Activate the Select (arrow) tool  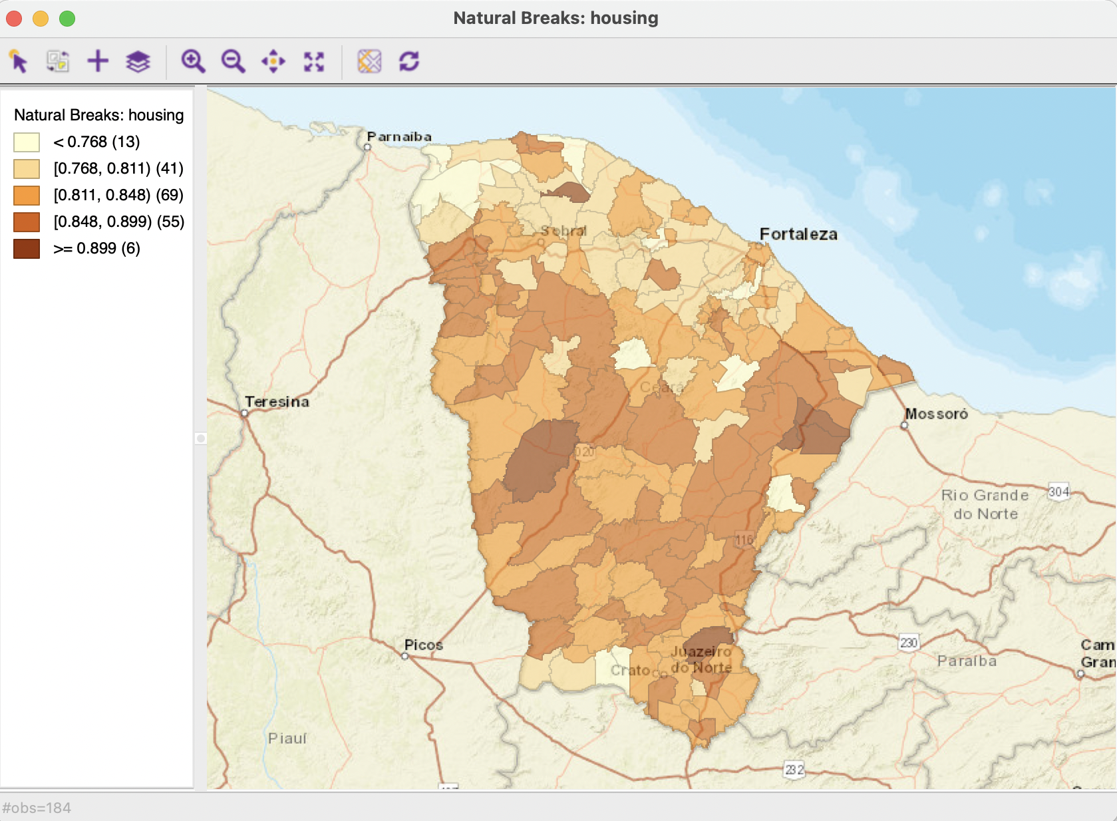(19, 61)
